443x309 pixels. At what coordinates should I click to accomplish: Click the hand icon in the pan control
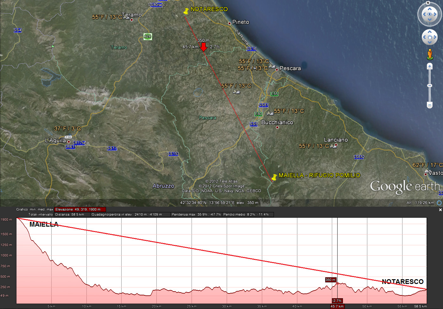click(x=430, y=38)
